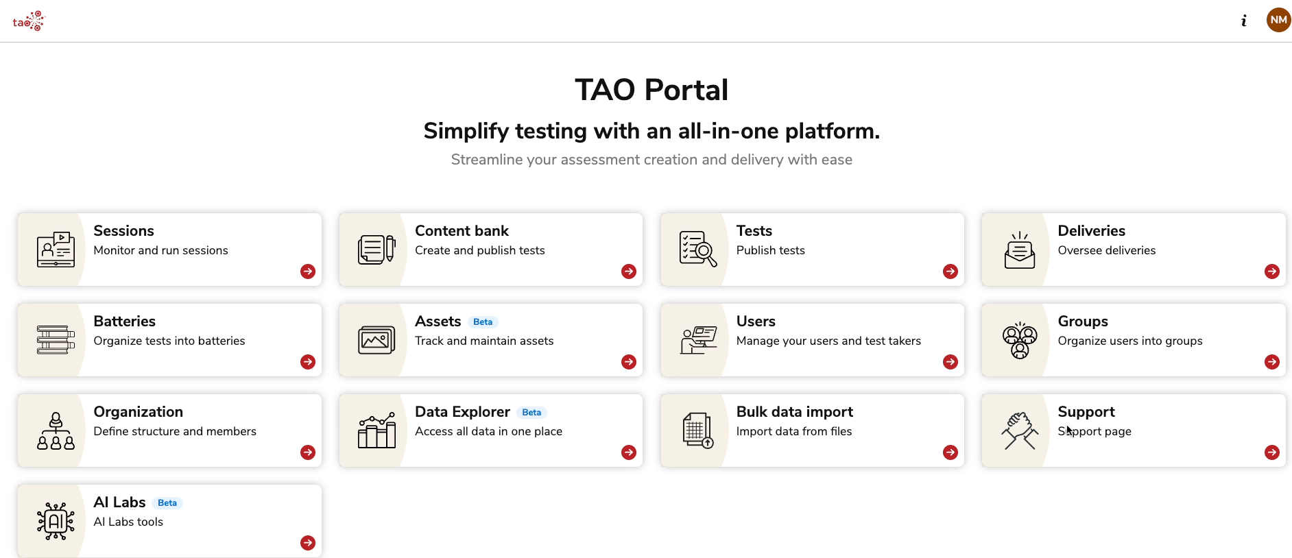Screen dimensions: 1292x558
Task: Click the Assets picture icon
Action: click(377, 340)
